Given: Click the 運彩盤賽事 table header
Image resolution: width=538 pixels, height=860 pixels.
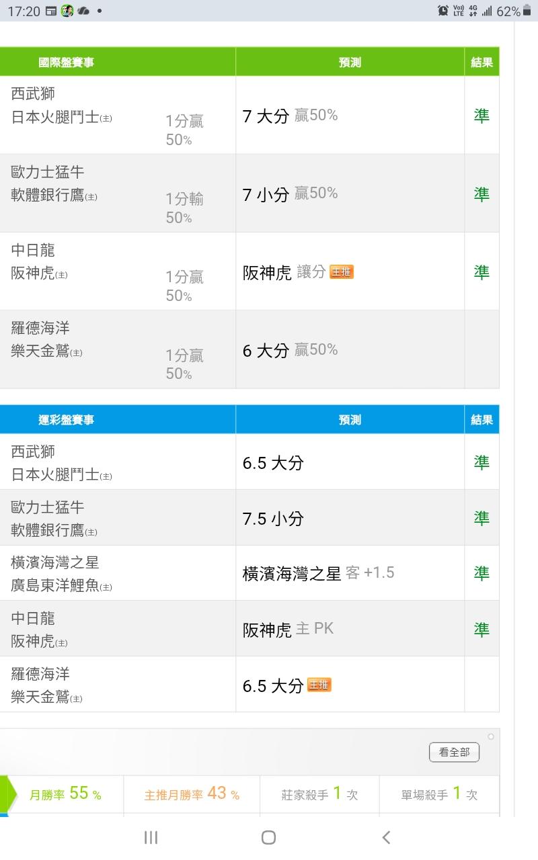Looking at the screenshot, I should (66, 420).
